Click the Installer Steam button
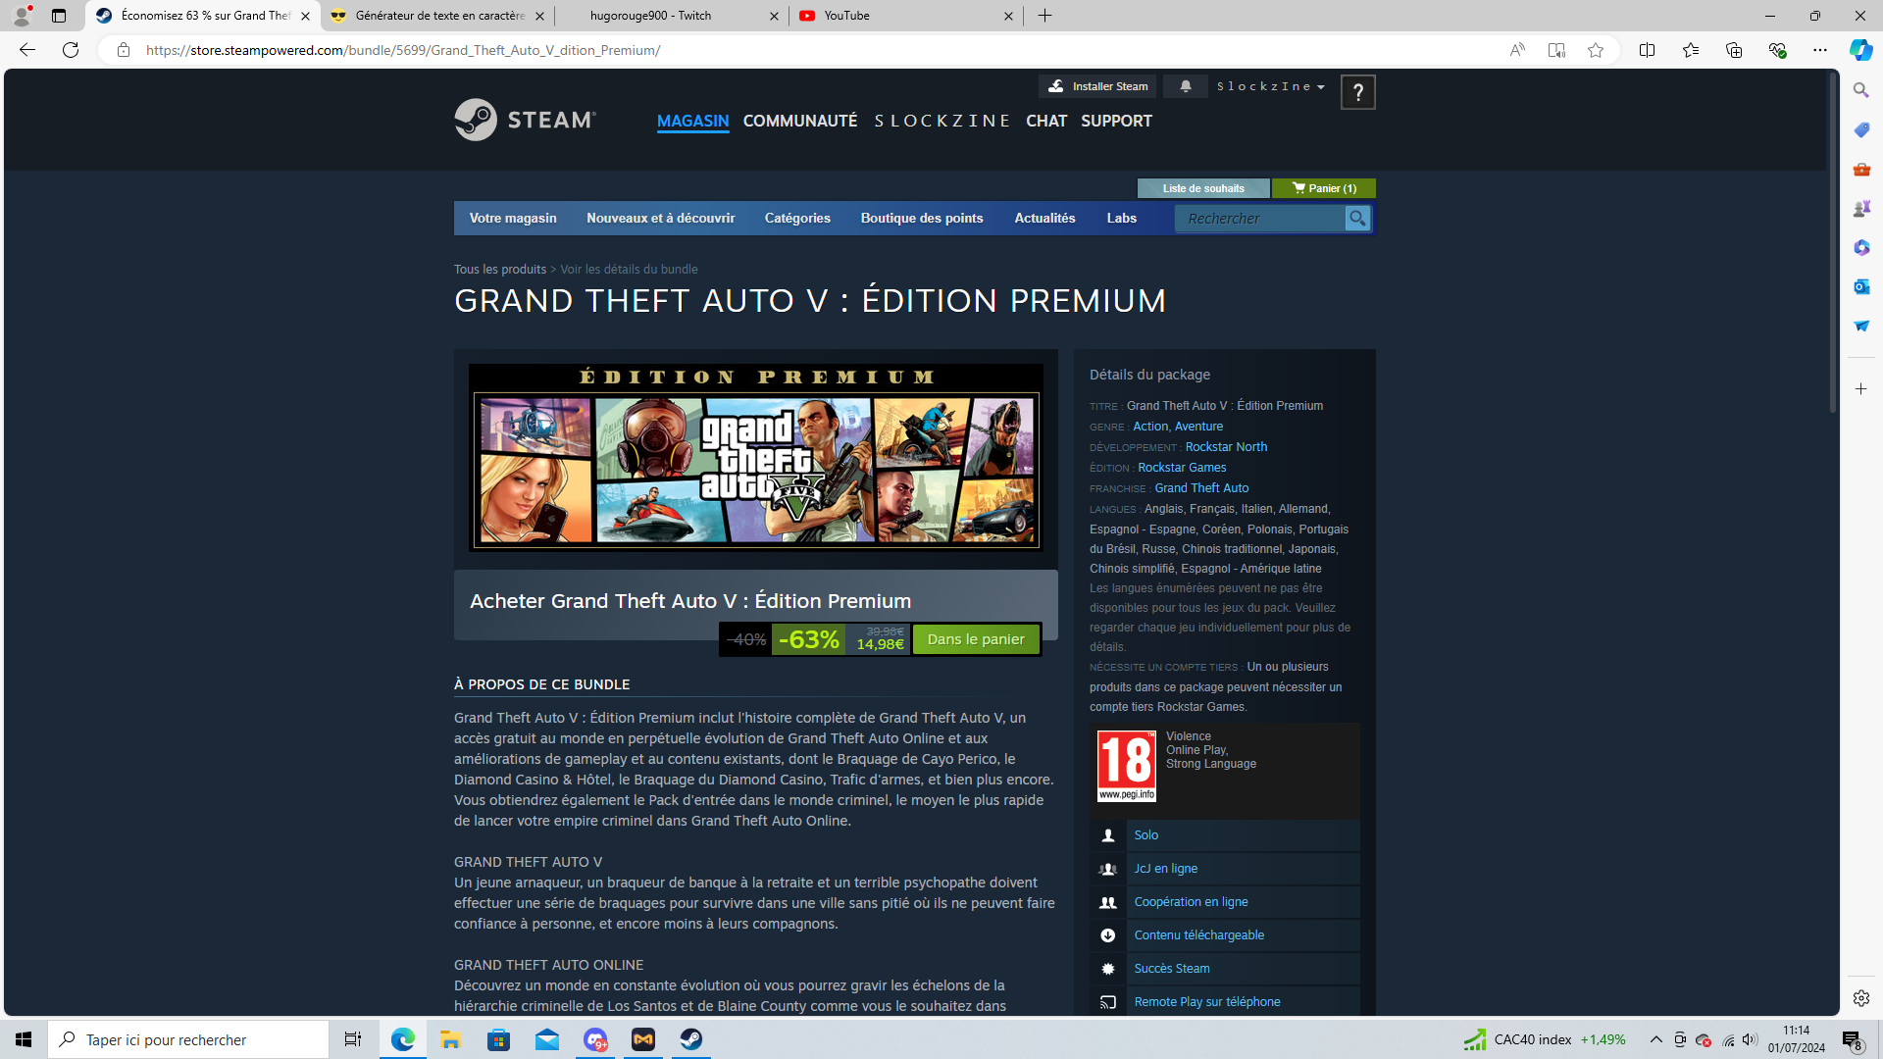This screenshot has width=1883, height=1059. [1097, 86]
